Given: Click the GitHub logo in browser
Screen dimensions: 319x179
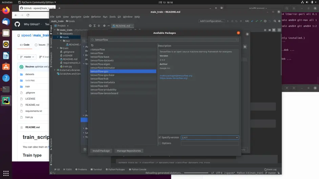Looking at the screenshot, I should click(x=17, y=24).
